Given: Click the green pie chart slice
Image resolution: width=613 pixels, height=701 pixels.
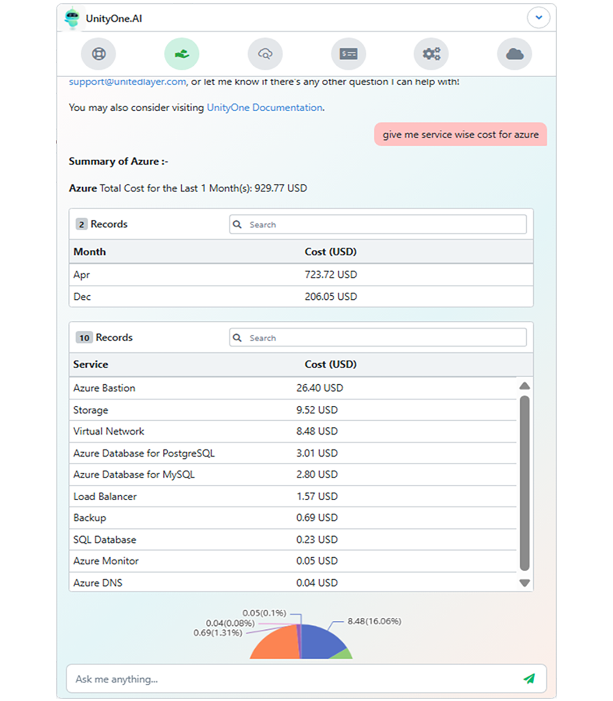Looking at the screenshot, I should pos(343,654).
